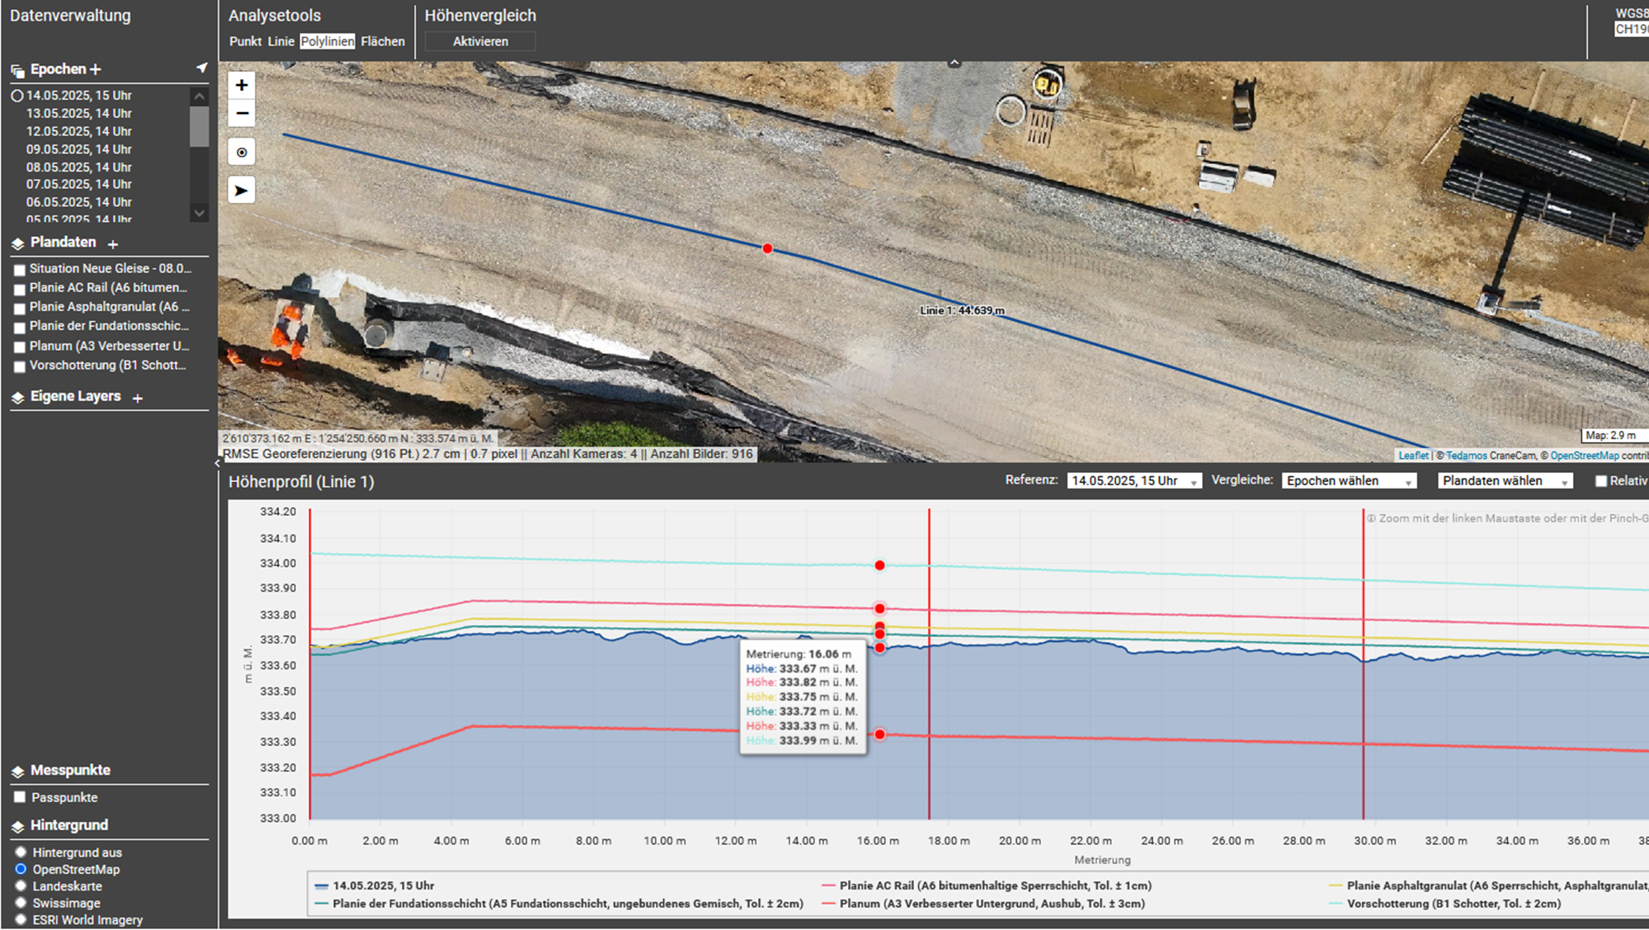Image resolution: width=1649 pixels, height=930 pixels.
Task: Select the zoom-in tool on the map
Action: [x=241, y=85]
